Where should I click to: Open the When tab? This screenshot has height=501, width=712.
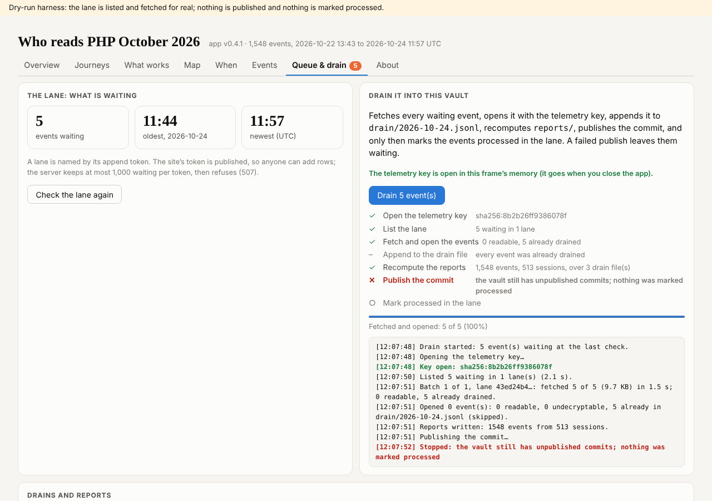click(x=226, y=65)
